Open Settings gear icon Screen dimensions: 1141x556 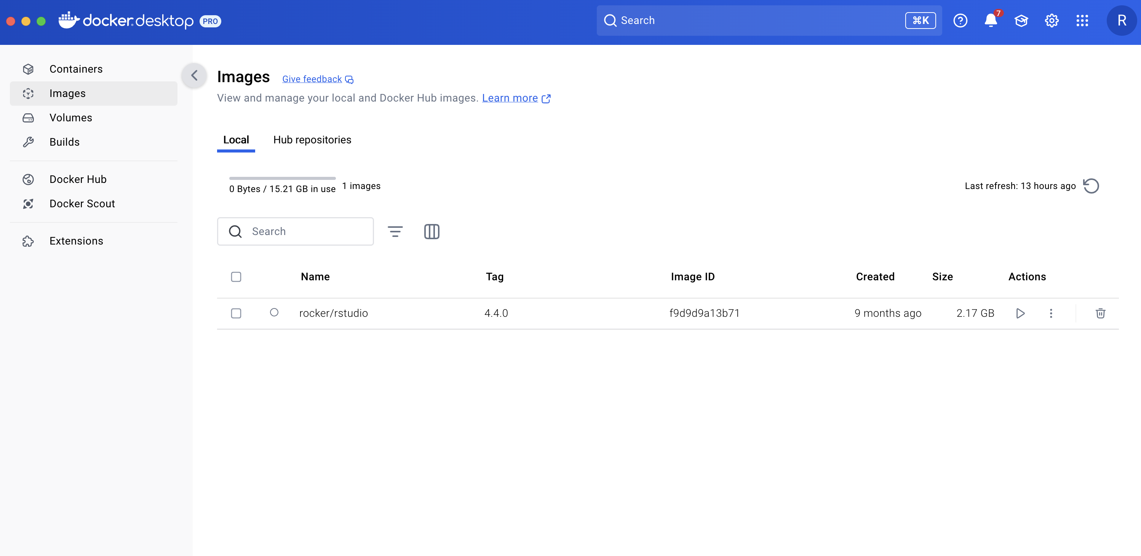click(x=1052, y=21)
